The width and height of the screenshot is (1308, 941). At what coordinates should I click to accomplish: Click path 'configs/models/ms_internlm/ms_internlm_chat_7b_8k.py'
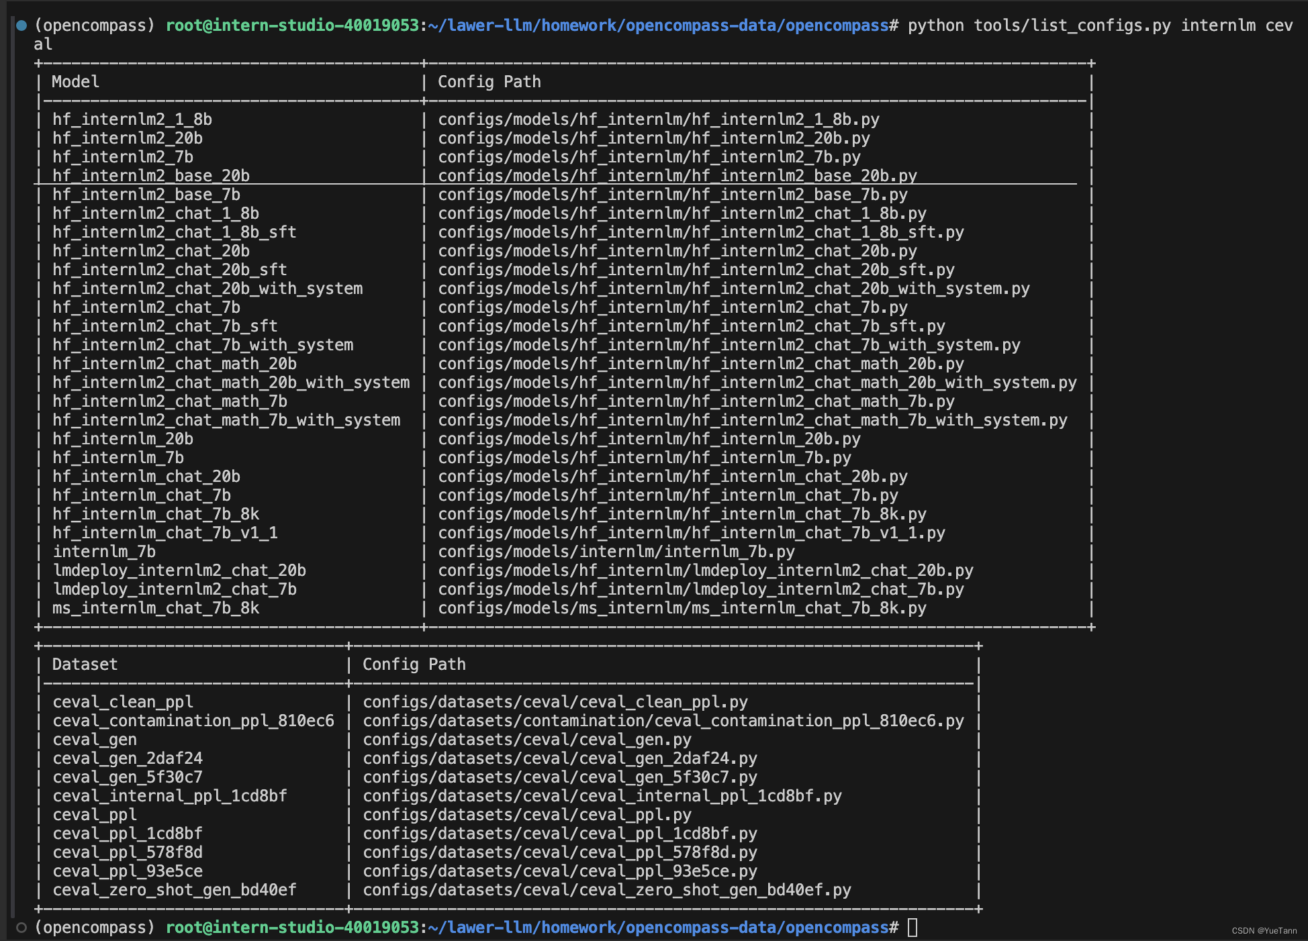coord(682,608)
